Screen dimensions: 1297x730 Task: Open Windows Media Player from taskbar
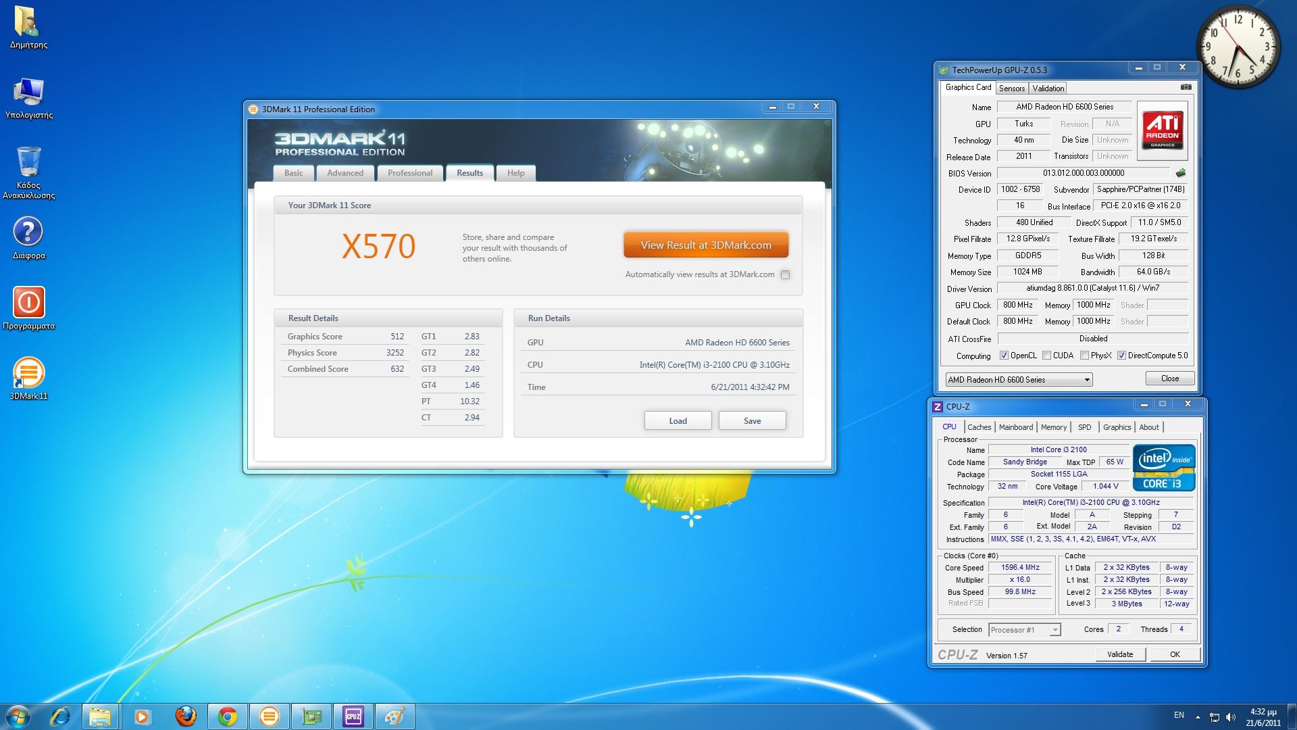142,716
